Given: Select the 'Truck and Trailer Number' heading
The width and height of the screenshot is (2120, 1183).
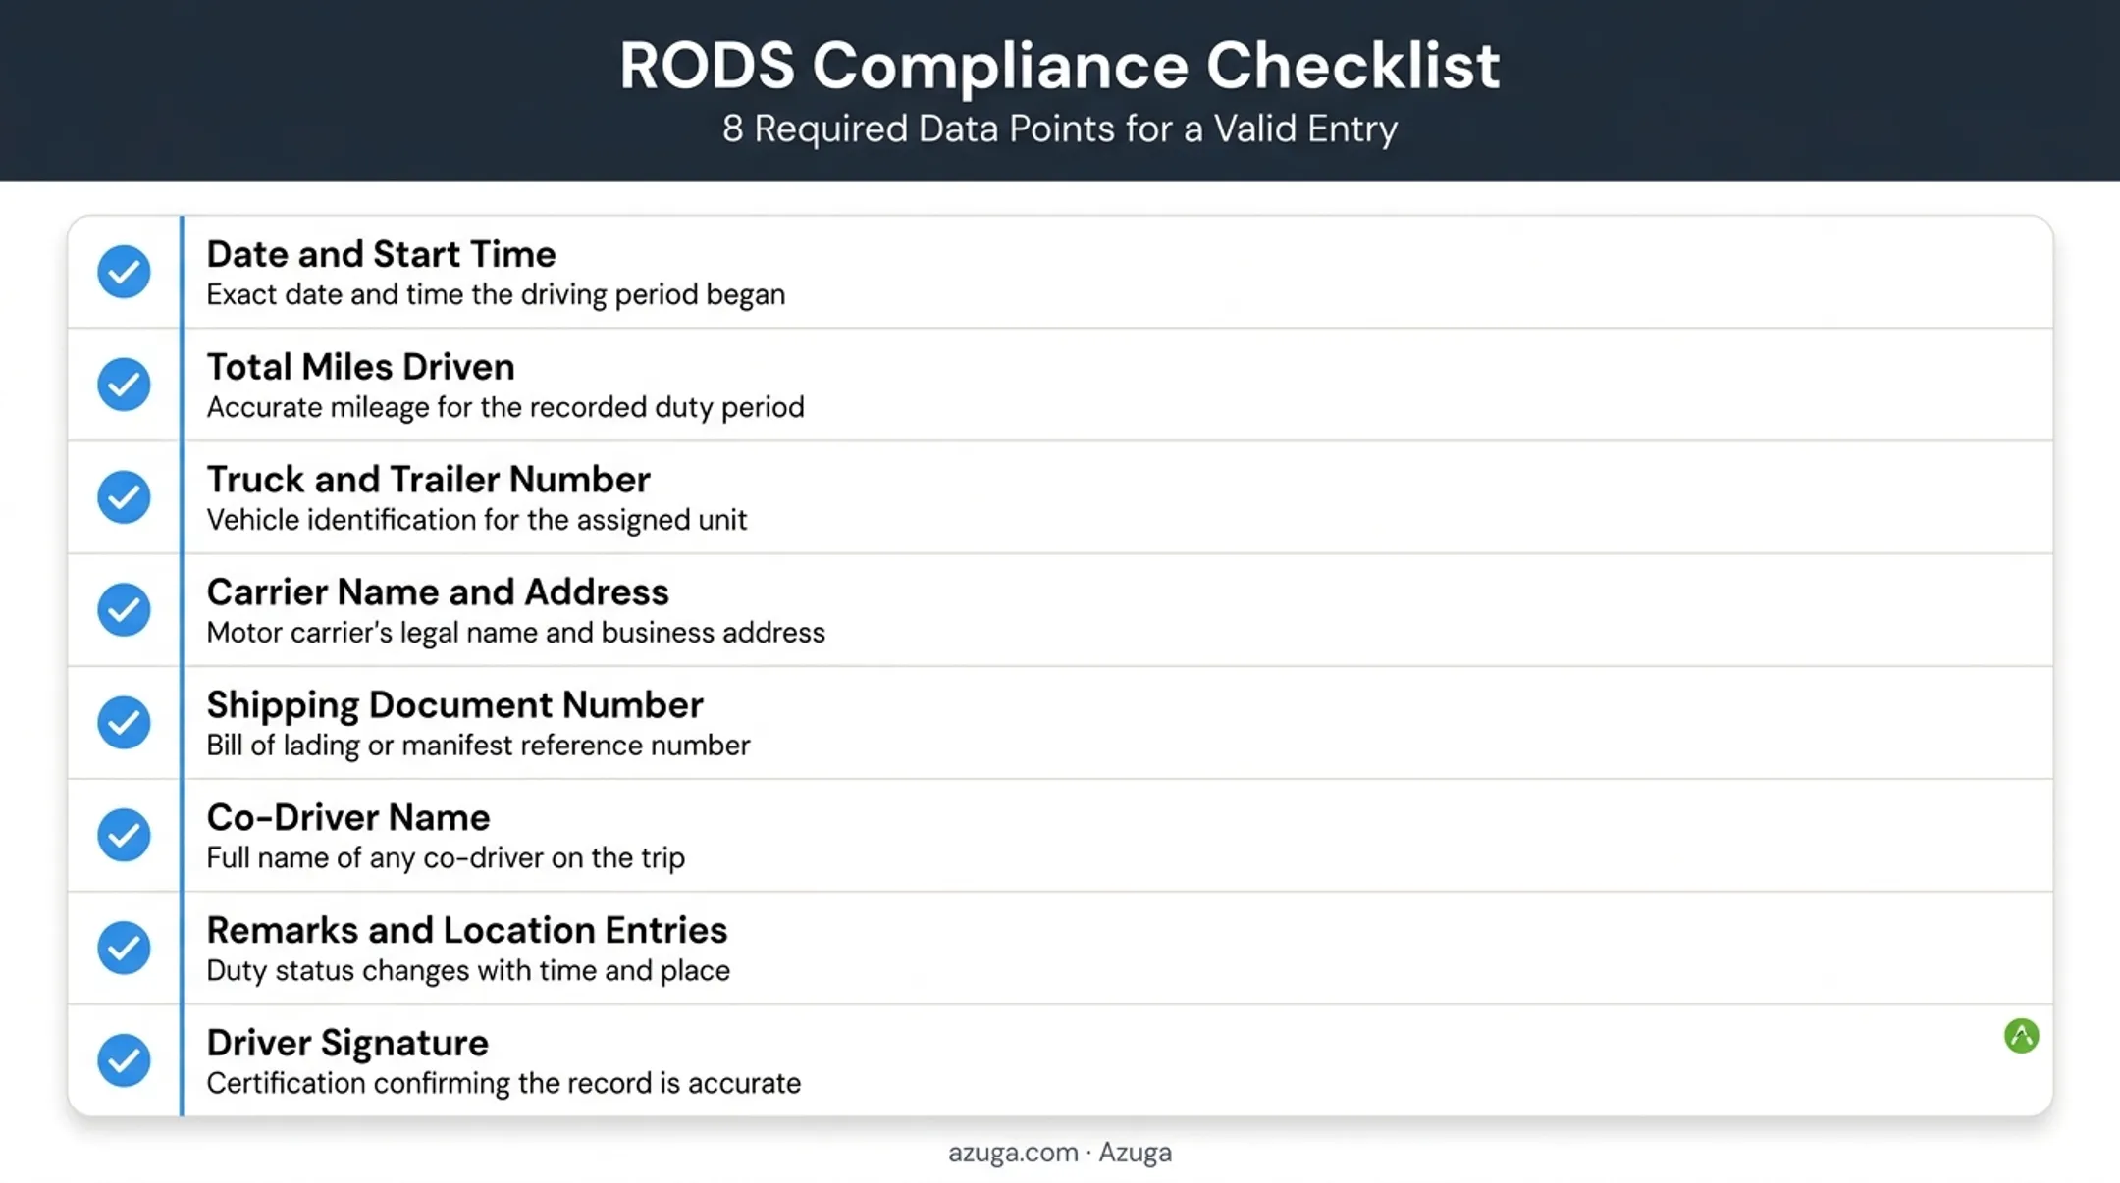Looking at the screenshot, I should coord(428,480).
